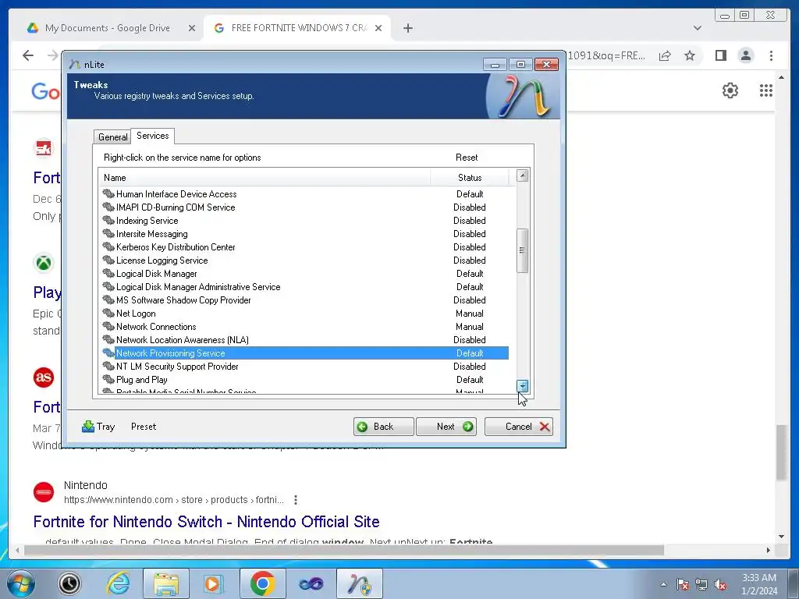This screenshot has width=799, height=599.
Task: Click the gear icon beside Logical Disk Manager
Action: pos(108,274)
